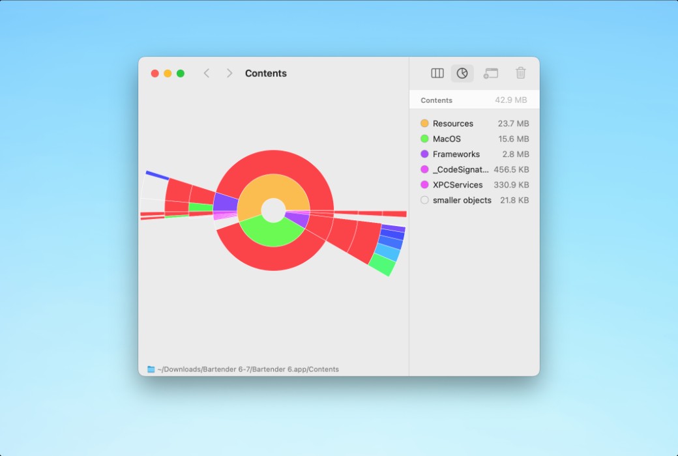Viewport: 678px width, 456px height.
Task: Click the light blue outer chart segment
Action: 387,251
